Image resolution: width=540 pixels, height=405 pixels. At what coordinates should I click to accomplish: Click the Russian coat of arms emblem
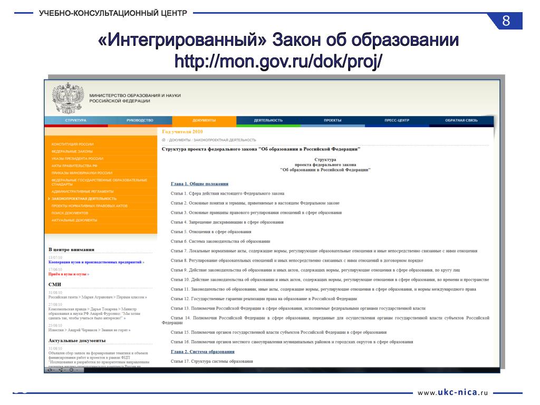[x=68, y=98]
